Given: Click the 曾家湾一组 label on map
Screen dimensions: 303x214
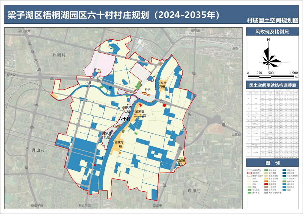Looking at the screenshot, I should 121,144.
